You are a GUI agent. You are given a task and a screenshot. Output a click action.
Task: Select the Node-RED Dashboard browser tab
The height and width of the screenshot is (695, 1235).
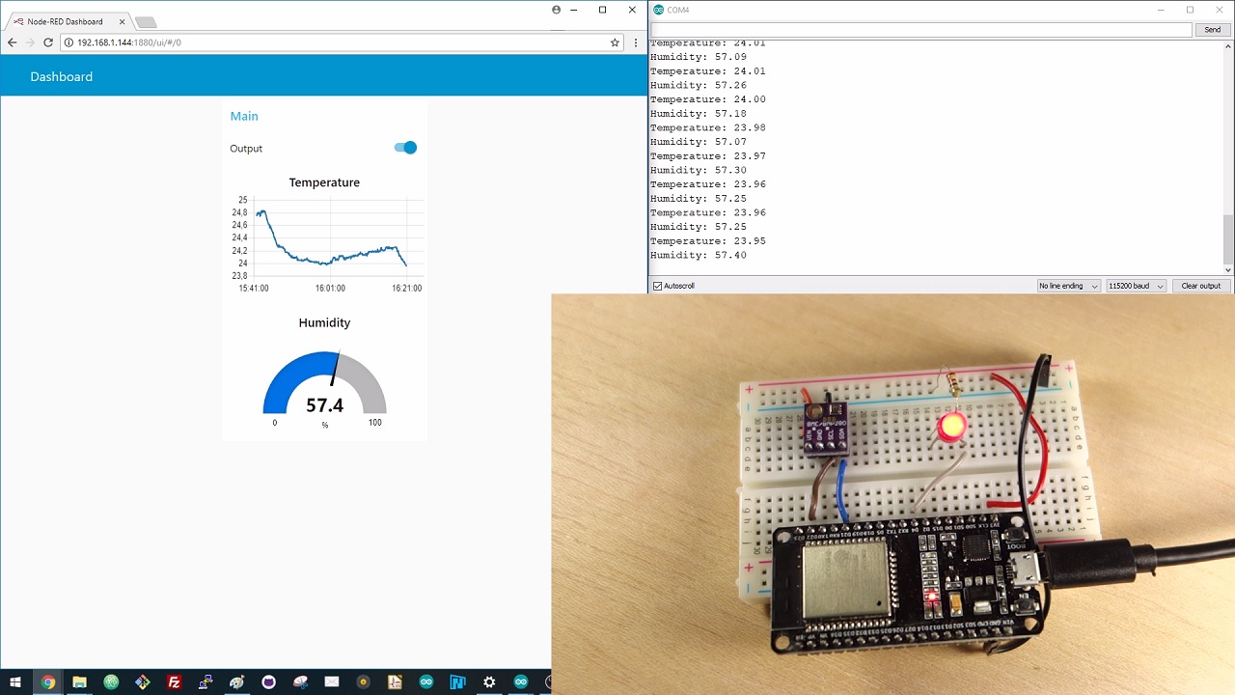63,20
